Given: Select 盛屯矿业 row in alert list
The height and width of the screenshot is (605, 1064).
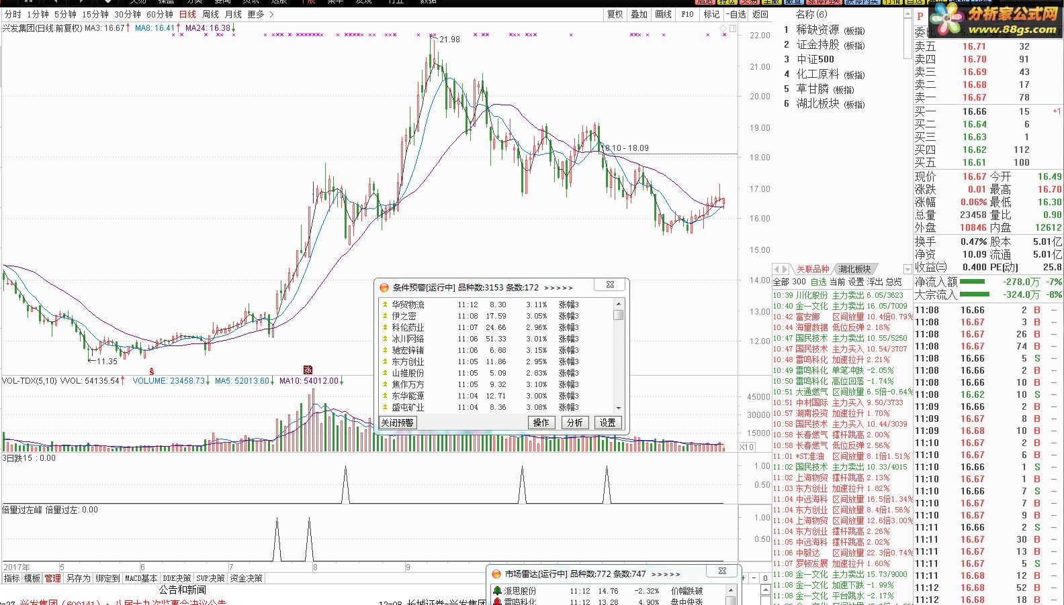Looking at the screenshot, I should click(x=497, y=407).
